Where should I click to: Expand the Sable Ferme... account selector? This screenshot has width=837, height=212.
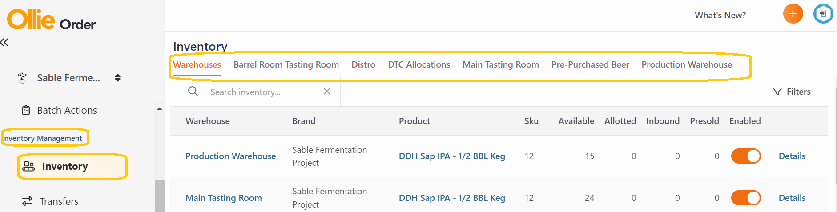pyautogui.click(x=117, y=78)
